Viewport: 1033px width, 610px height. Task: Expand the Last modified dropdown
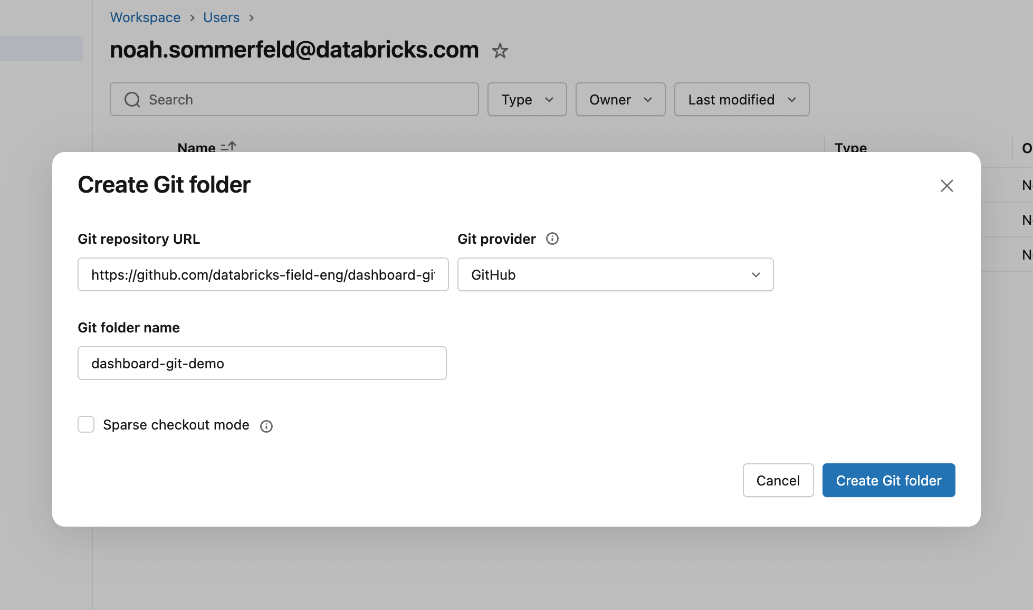tap(741, 99)
